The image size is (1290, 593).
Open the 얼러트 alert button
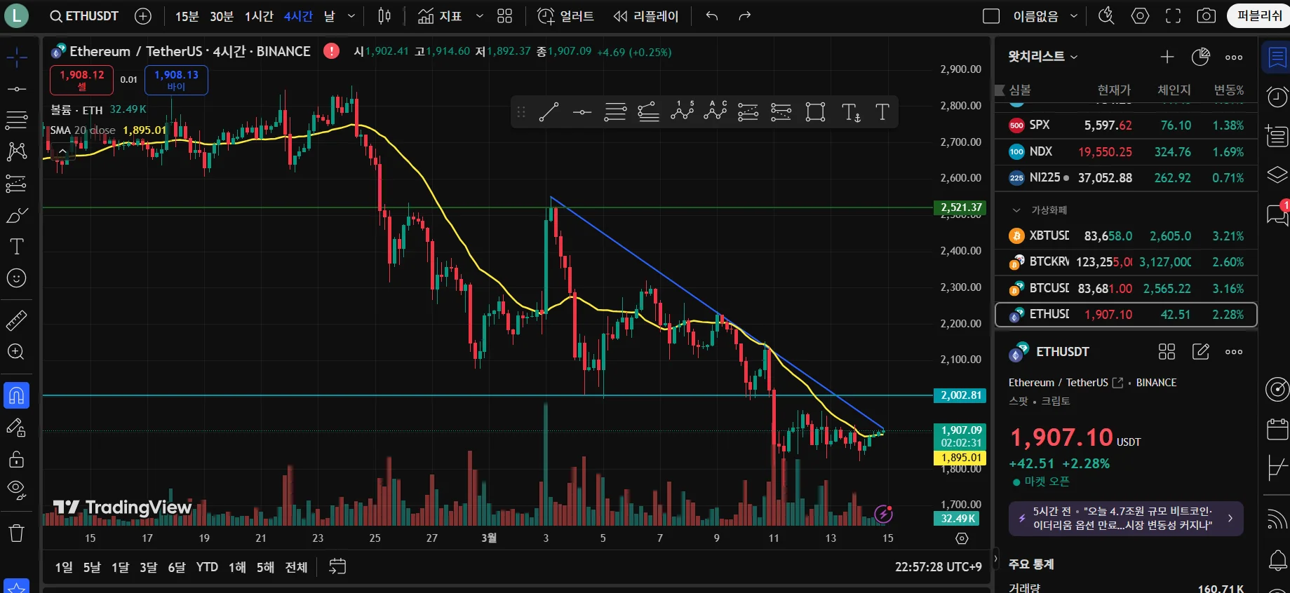coord(566,16)
